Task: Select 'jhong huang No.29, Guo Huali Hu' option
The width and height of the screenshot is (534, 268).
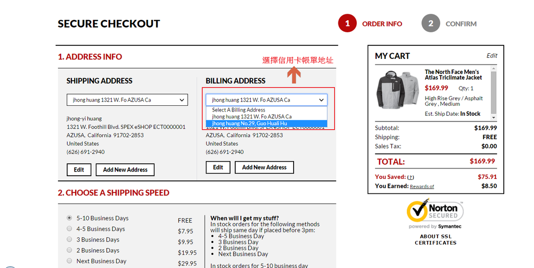Action: point(266,123)
